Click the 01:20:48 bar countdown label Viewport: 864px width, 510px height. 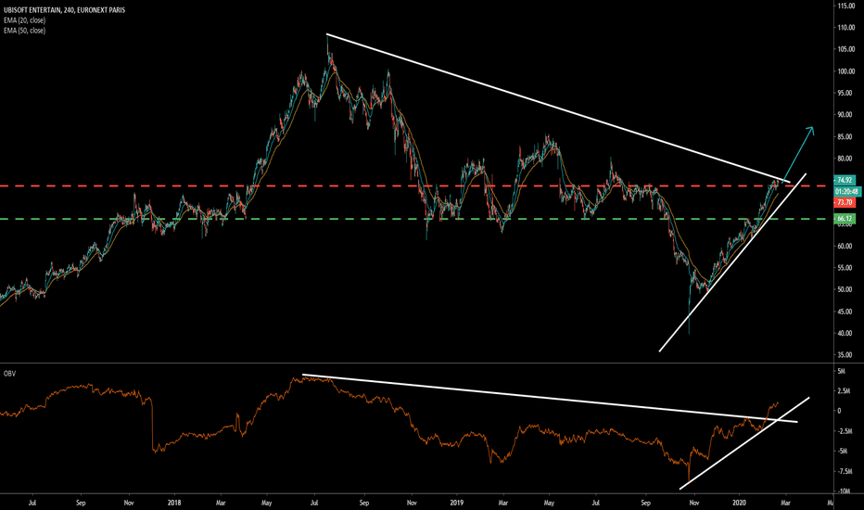tap(847, 191)
